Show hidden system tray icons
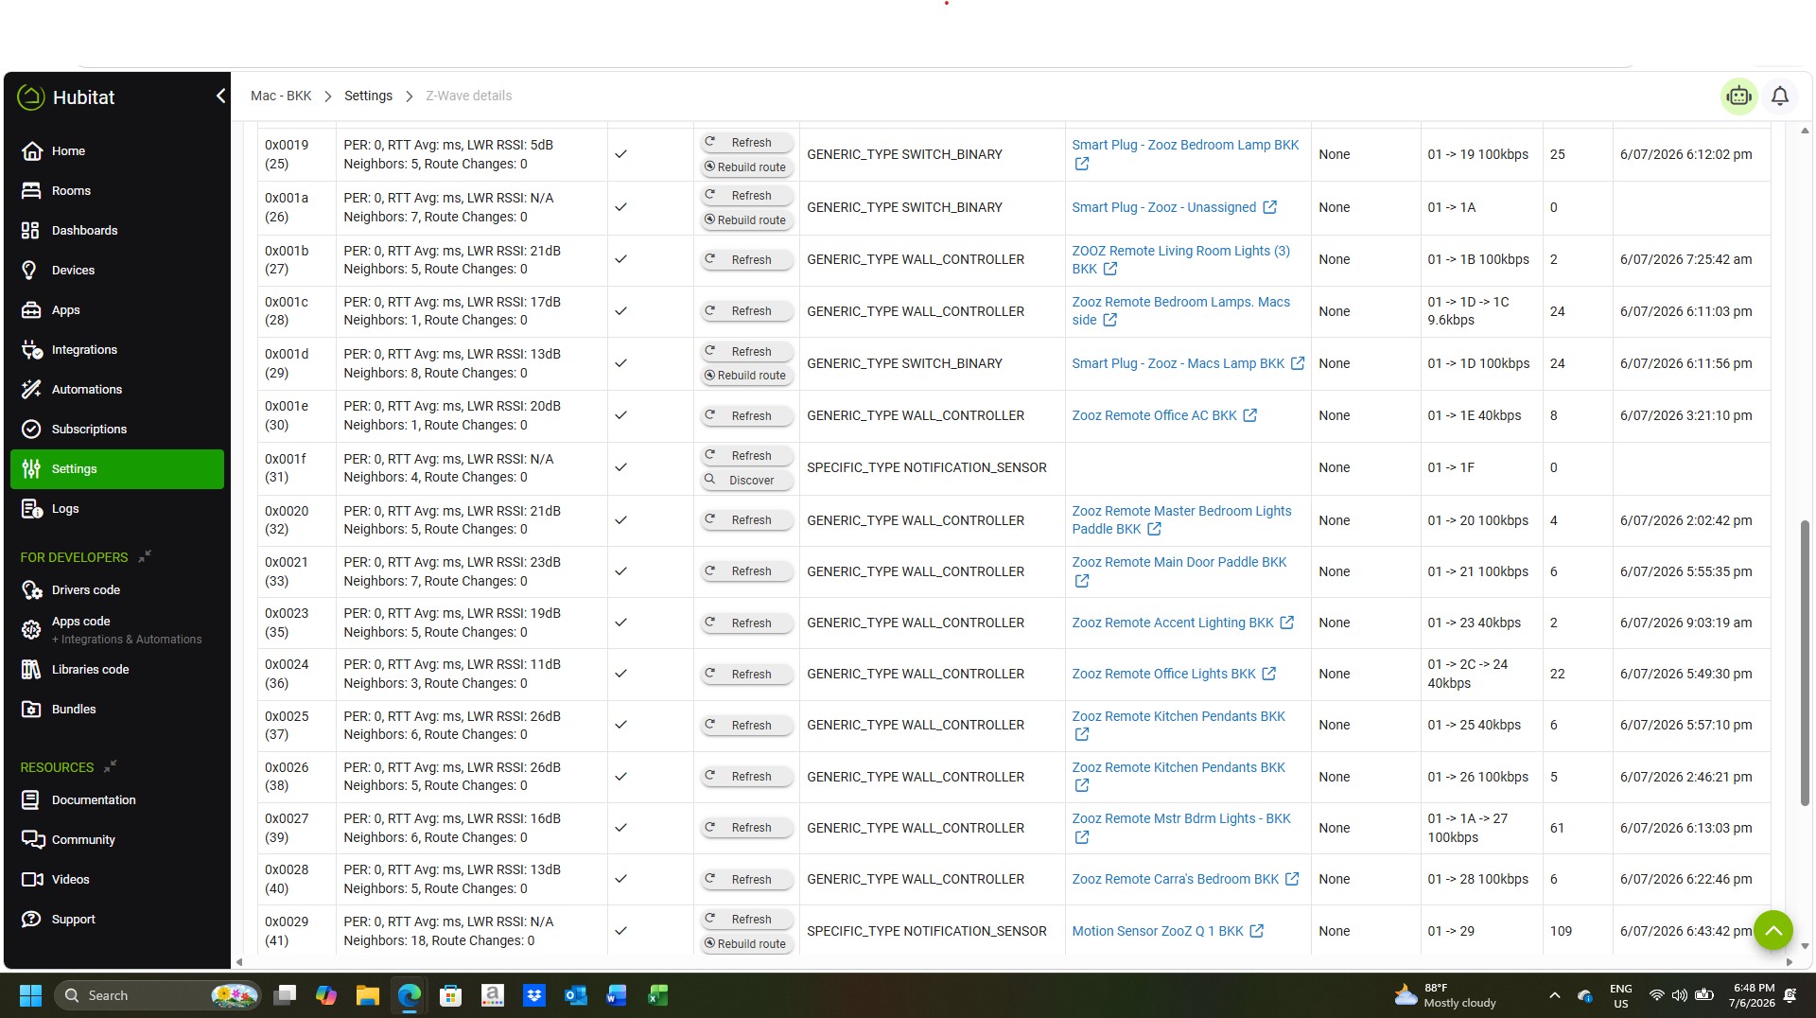 (x=1554, y=995)
